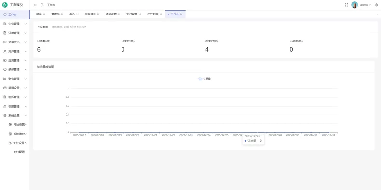Switch to the 页面装修 tab
This screenshot has width=381, height=190.
(90, 14)
